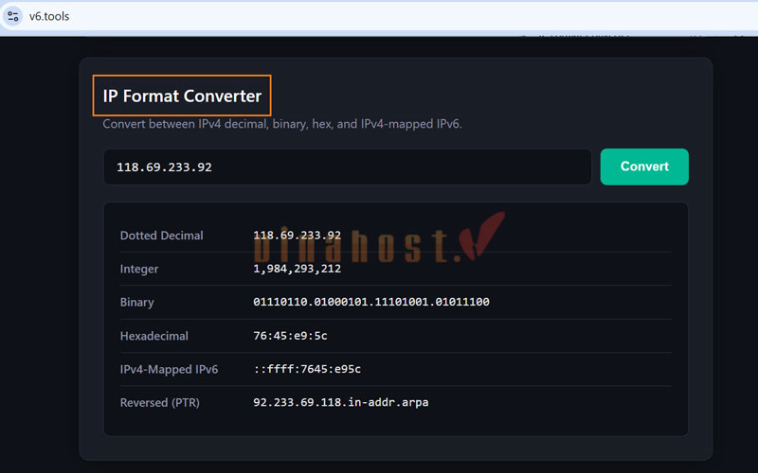Select the binary value 01110110.01000101.11101001.01011100
This screenshot has width=758, height=473.
pyautogui.click(x=371, y=302)
